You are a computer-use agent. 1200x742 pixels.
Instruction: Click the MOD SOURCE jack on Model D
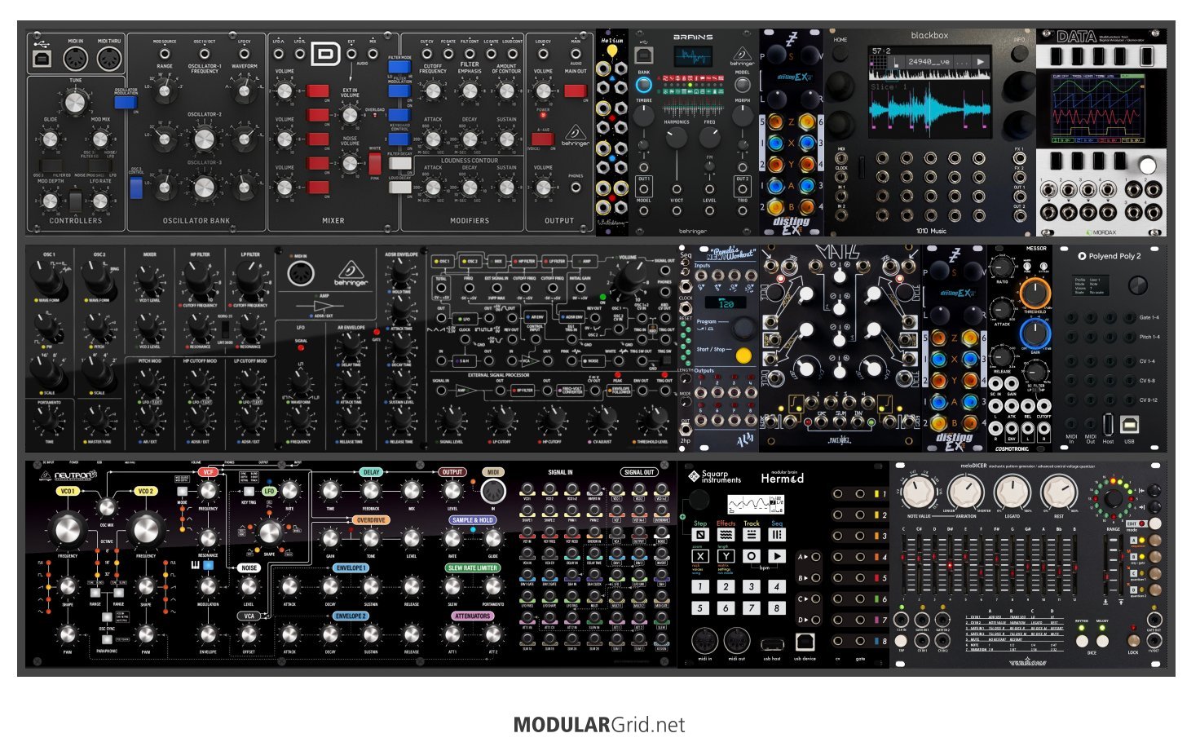[x=165, y=53]
